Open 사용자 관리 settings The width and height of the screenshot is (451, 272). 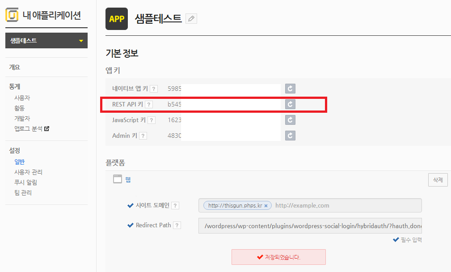click(x=28, y=172)
